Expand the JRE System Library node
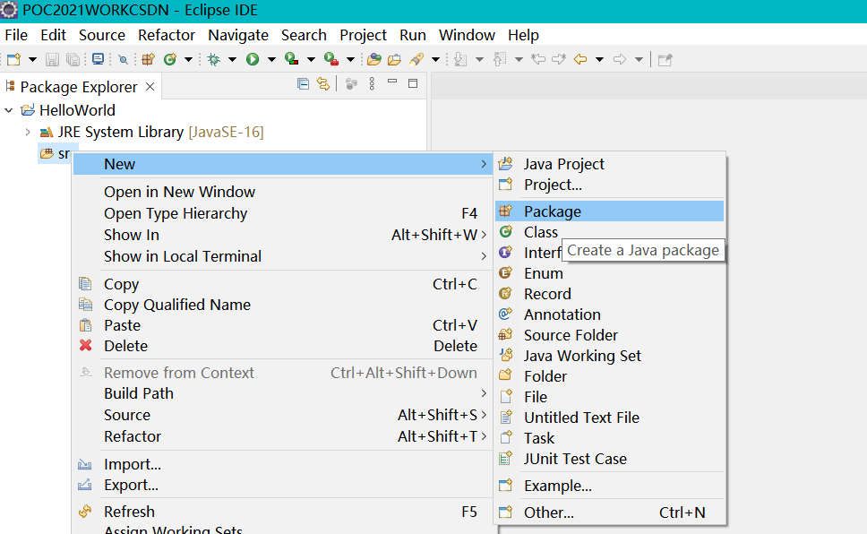 27,133
